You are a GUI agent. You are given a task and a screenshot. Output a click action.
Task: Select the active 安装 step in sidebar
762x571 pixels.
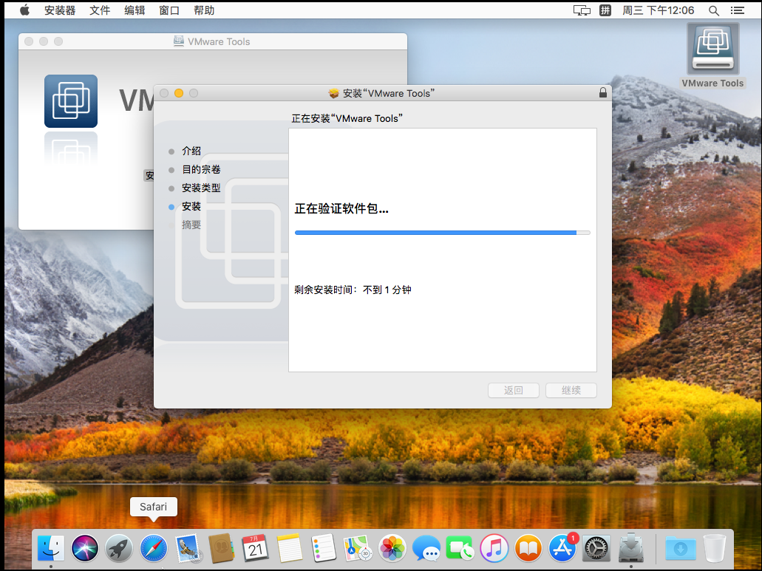coord(191,206)
